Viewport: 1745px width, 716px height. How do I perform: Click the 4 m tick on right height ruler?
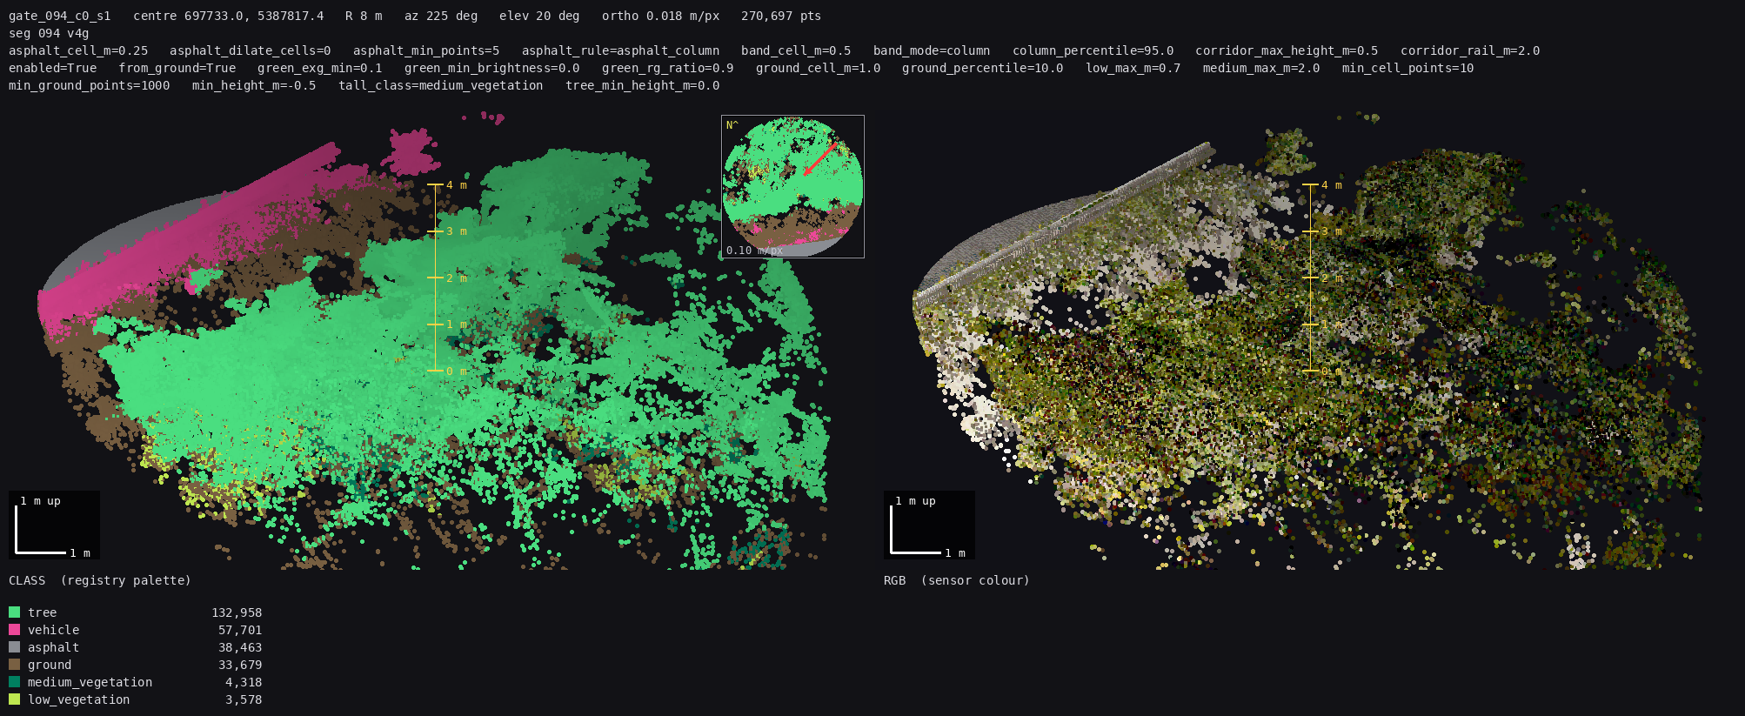point(1322,185)
